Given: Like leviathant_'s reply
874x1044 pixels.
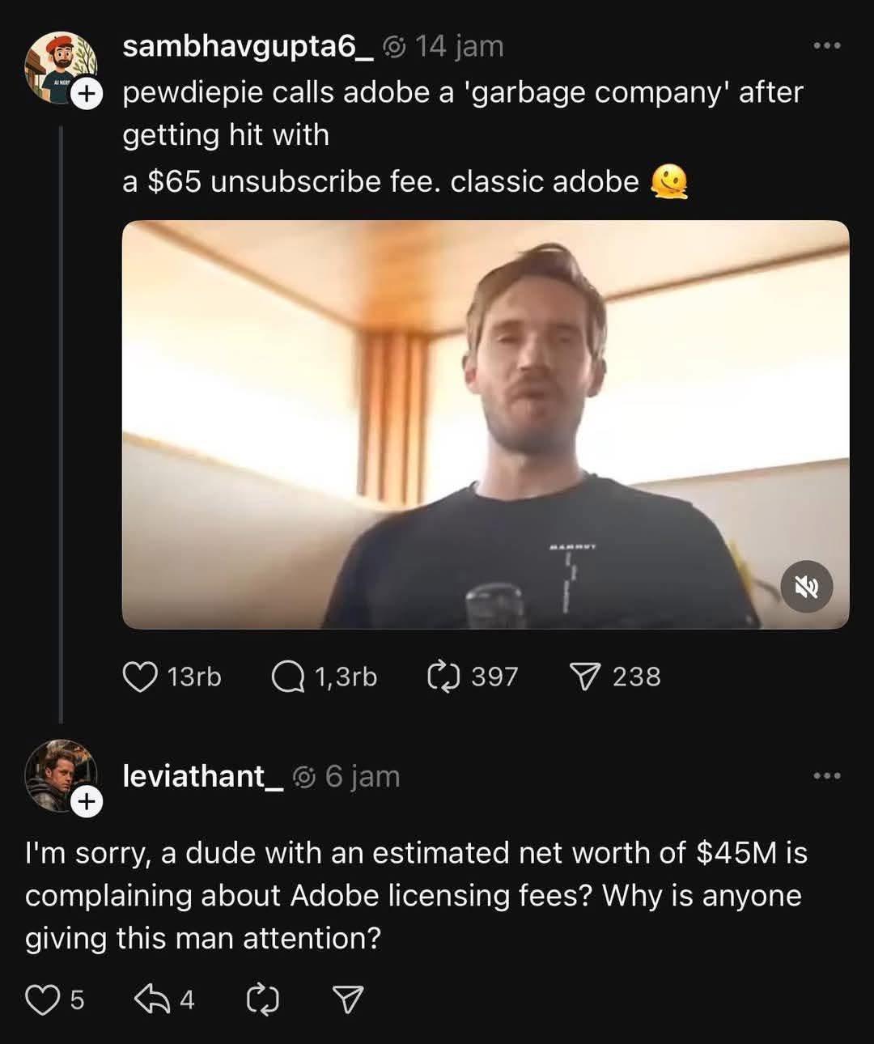Looking at the screenshot, I should coord(42,999).
